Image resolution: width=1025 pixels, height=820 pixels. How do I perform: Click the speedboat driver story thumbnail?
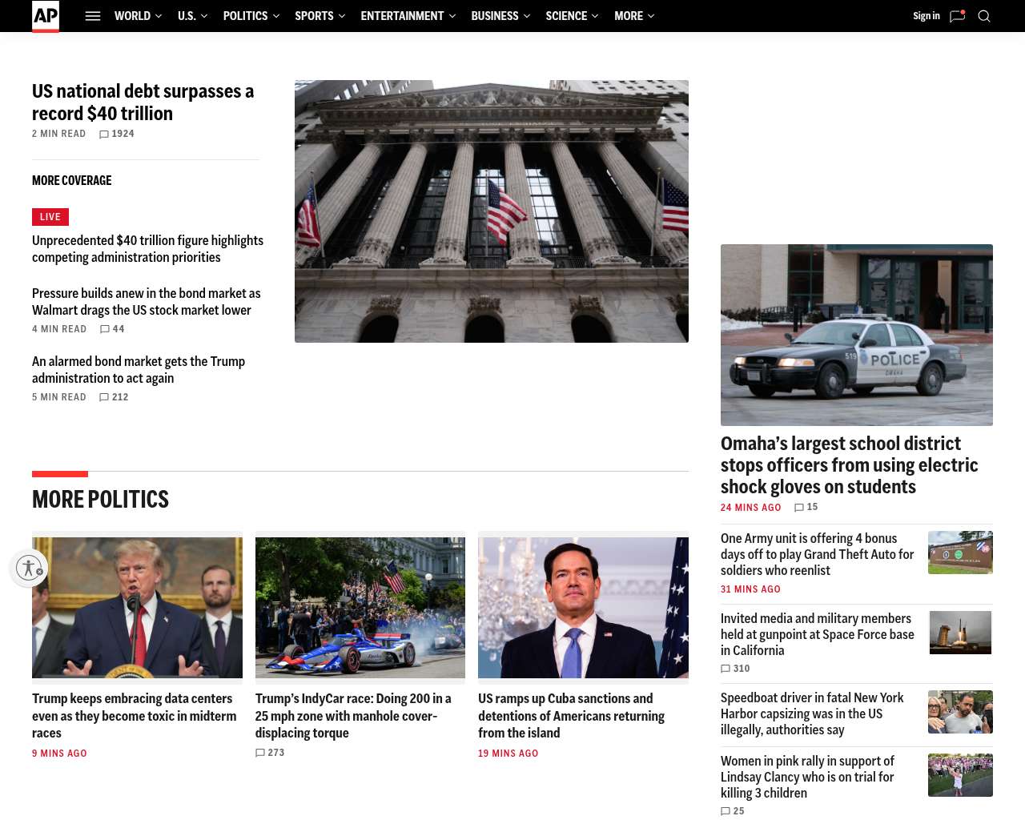[x=960, y=712]
